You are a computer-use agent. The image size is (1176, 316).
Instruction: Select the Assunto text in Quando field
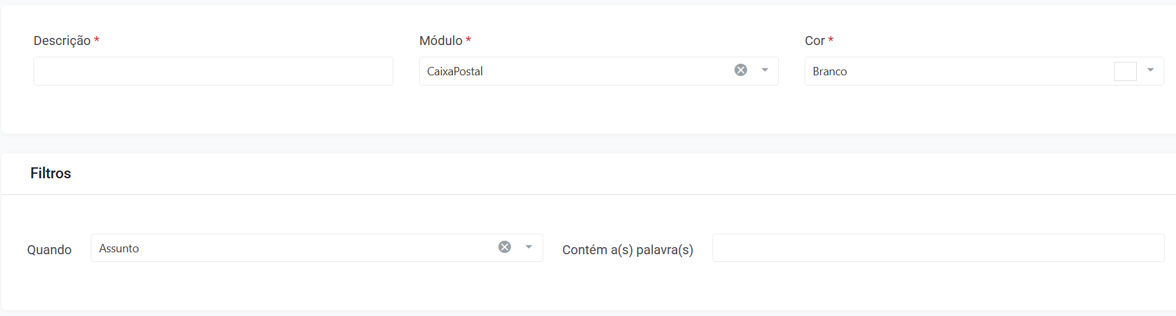119,248
